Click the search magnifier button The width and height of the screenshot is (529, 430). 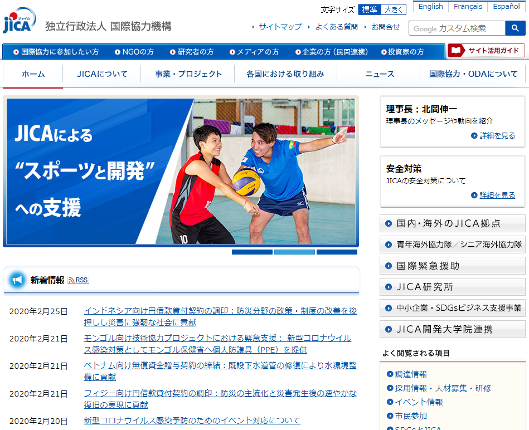[x=515, y=28]
